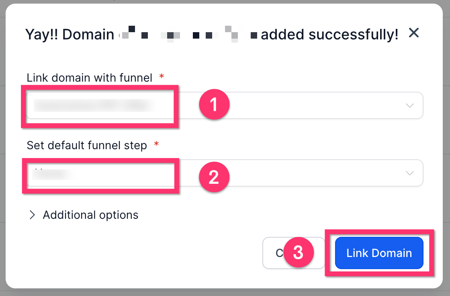
Task: Click the pink callout badge numbered 2
Action: (x=214, y=177)
